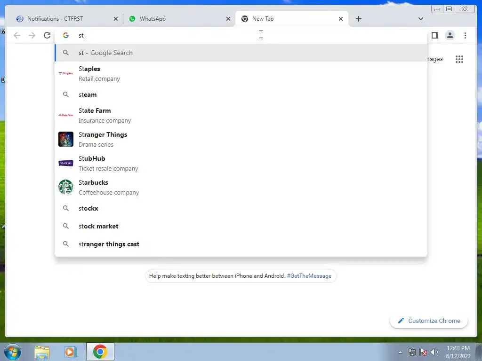Image resolution: width=482 pixels, height=361 pixels.
Task: Choose the Staples suggestion
Action: pyautogui.click(x=241, y=74)
